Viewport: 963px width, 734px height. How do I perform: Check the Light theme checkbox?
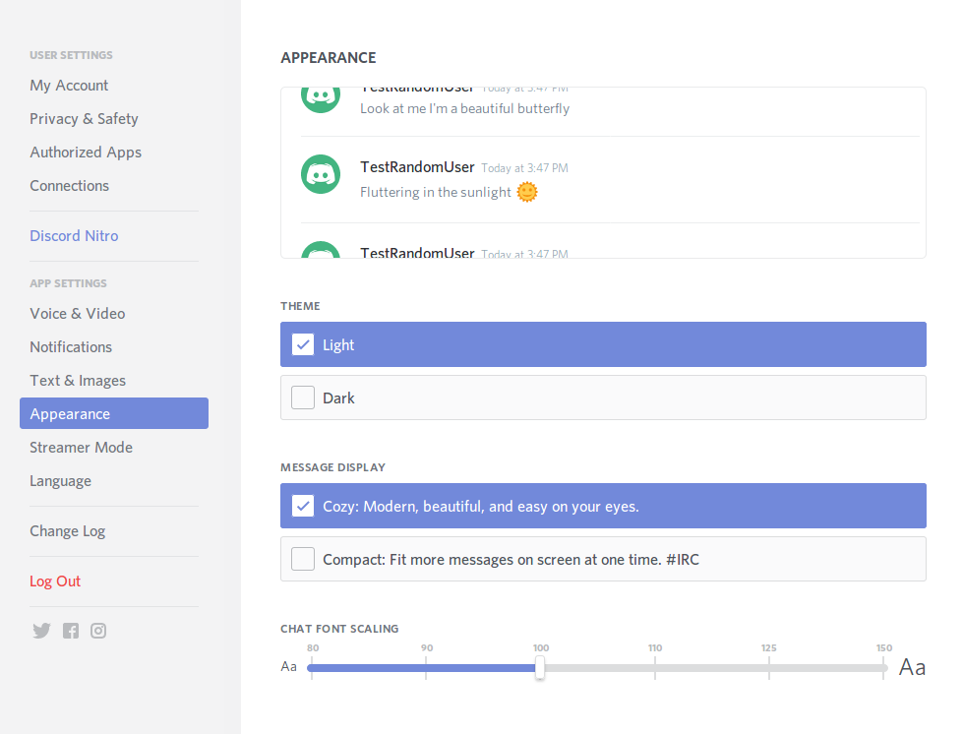(x=303, y=344)
